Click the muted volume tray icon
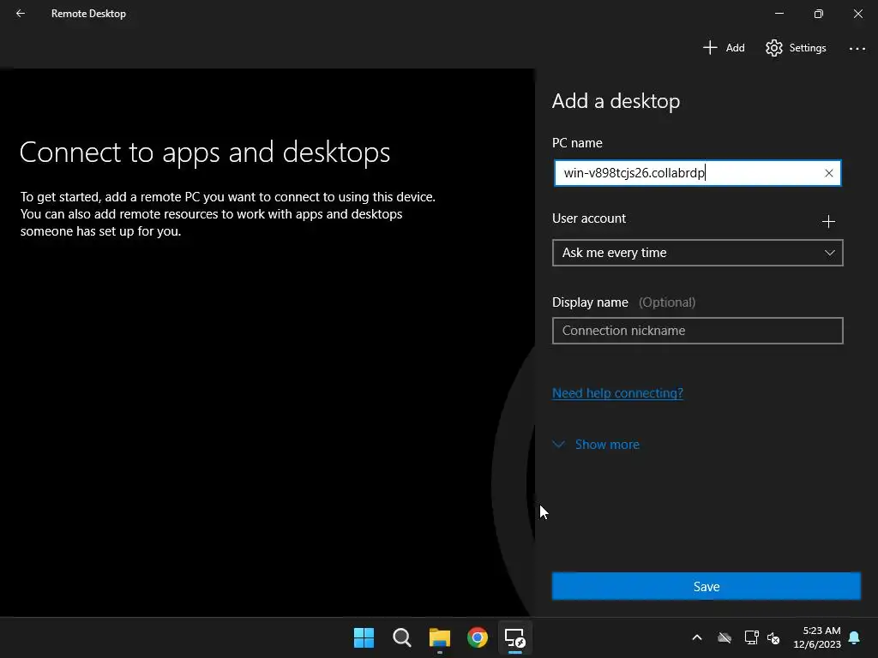The image size is (878, 658). tap(773, 637)
